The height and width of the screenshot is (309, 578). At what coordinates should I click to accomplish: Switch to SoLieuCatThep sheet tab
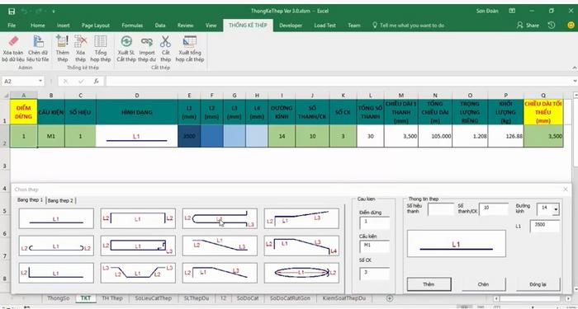tap(154, 298)
